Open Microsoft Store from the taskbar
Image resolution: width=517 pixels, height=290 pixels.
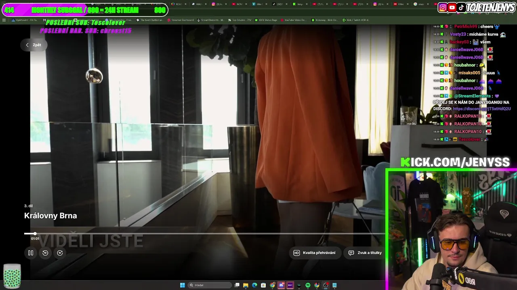coord(263,285)
